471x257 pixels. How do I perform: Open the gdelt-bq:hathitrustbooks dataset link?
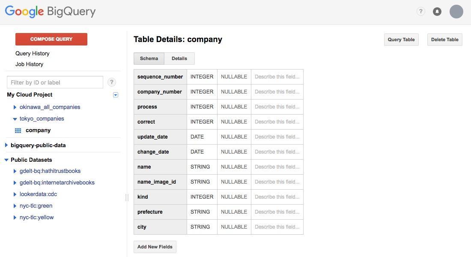click(50, 171)
